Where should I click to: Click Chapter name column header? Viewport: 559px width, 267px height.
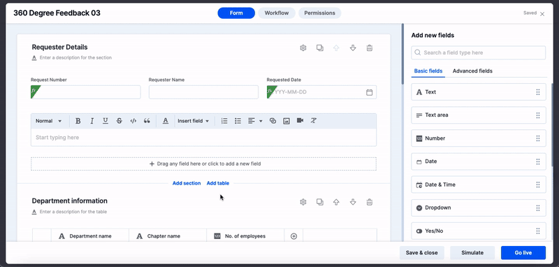[168, 236]
